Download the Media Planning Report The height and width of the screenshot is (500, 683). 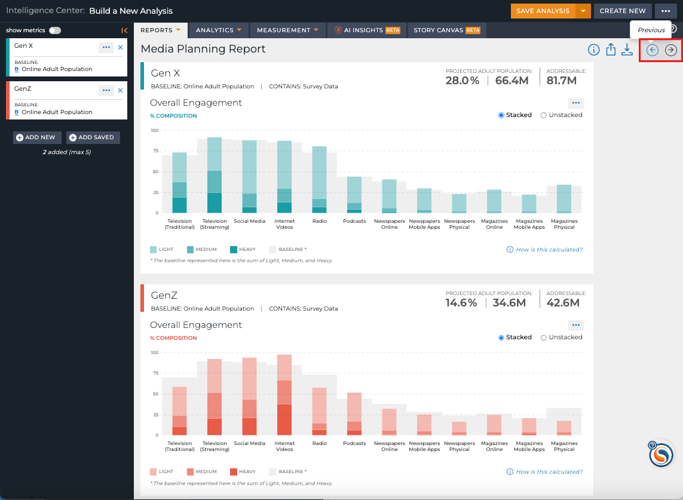pyautogui.click(x=627, y=50)
